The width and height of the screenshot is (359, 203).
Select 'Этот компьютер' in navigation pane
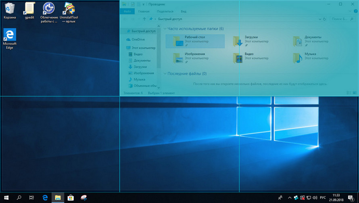[143, 48]
